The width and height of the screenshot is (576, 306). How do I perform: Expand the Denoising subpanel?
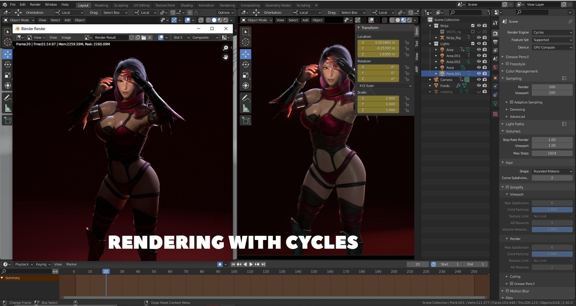pyautogui.click(x=517, y=109)
